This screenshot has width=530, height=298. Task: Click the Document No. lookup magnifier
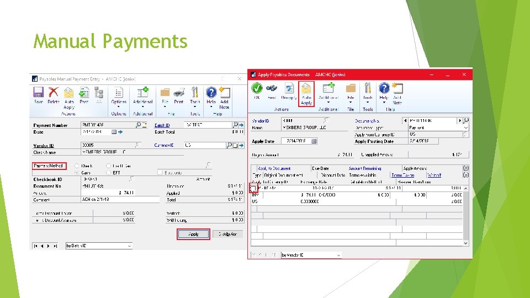coord(466,121)
